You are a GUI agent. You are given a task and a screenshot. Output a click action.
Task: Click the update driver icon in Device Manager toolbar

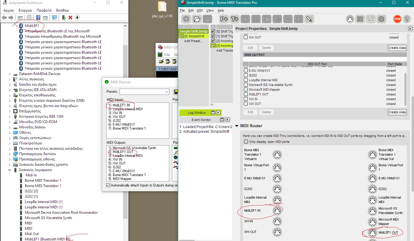(64, 17)
